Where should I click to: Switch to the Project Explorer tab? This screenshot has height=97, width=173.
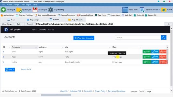coord(76,20)
